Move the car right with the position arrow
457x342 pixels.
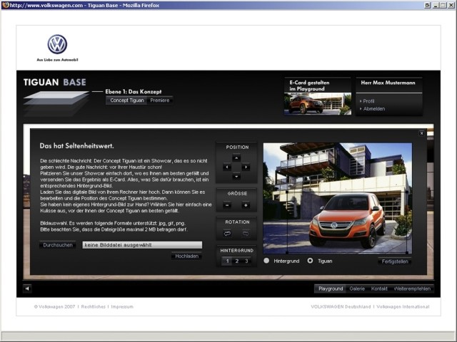(x=246, y=167)
